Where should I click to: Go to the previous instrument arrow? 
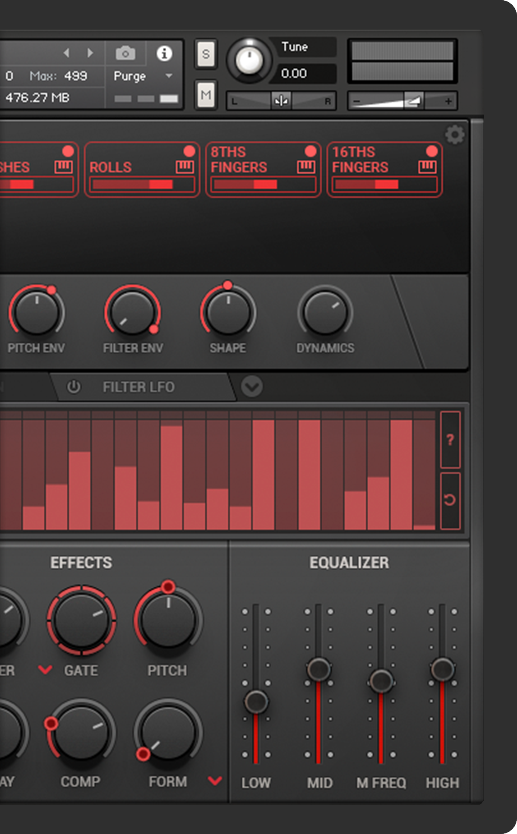[67, 53]
